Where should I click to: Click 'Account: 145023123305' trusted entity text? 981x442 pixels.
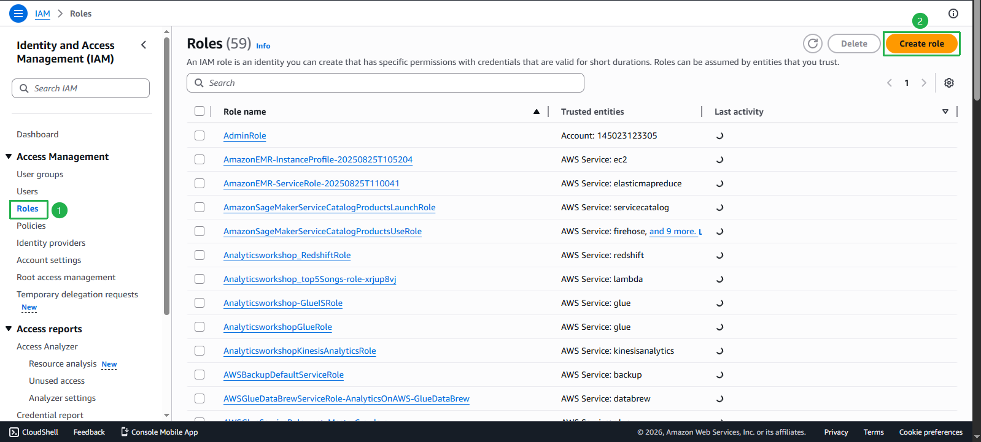pyautogui.click(x=609, y=135)
